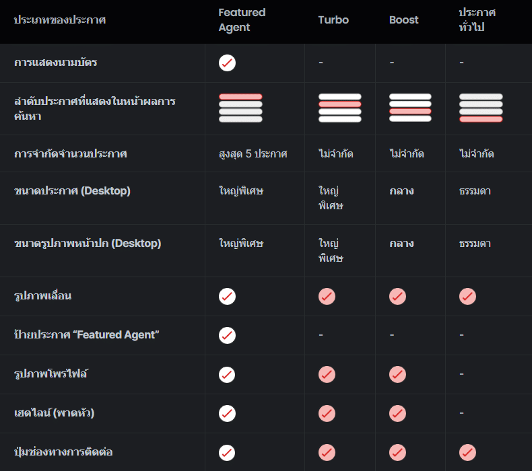Click the ประกาศทั่วไป column header
The image size is (532, 471).
tap(477, 20)
